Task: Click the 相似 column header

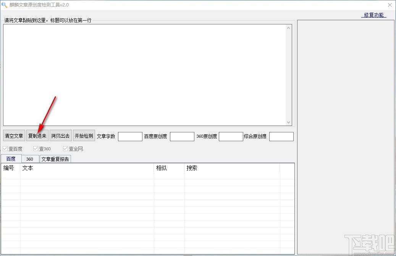Action: click(x=169, y=168)
